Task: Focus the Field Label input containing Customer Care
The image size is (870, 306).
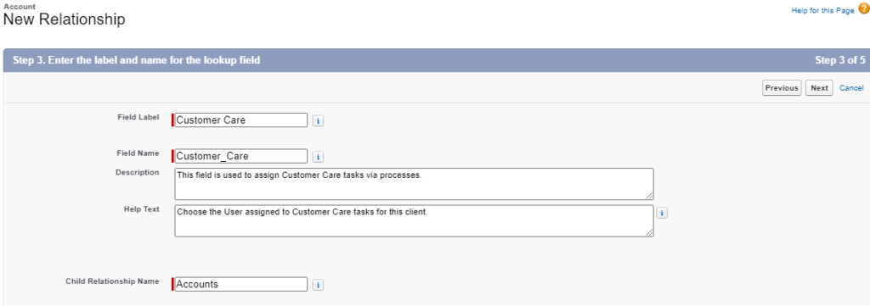Action: 240,120
